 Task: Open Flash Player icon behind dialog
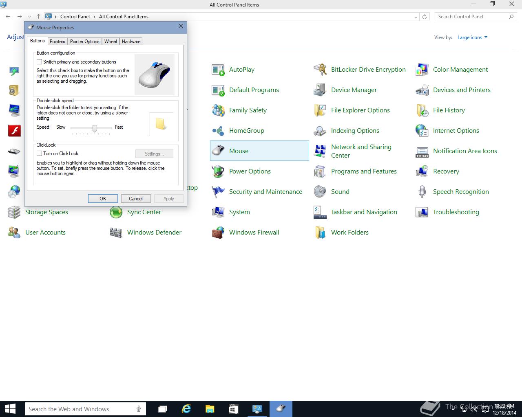[14, 131]
